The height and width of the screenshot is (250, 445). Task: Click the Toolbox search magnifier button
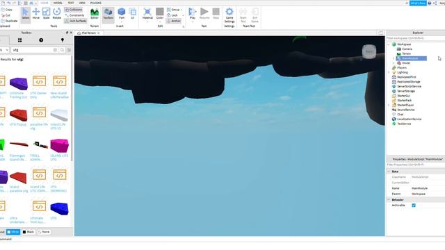point(62,50)
